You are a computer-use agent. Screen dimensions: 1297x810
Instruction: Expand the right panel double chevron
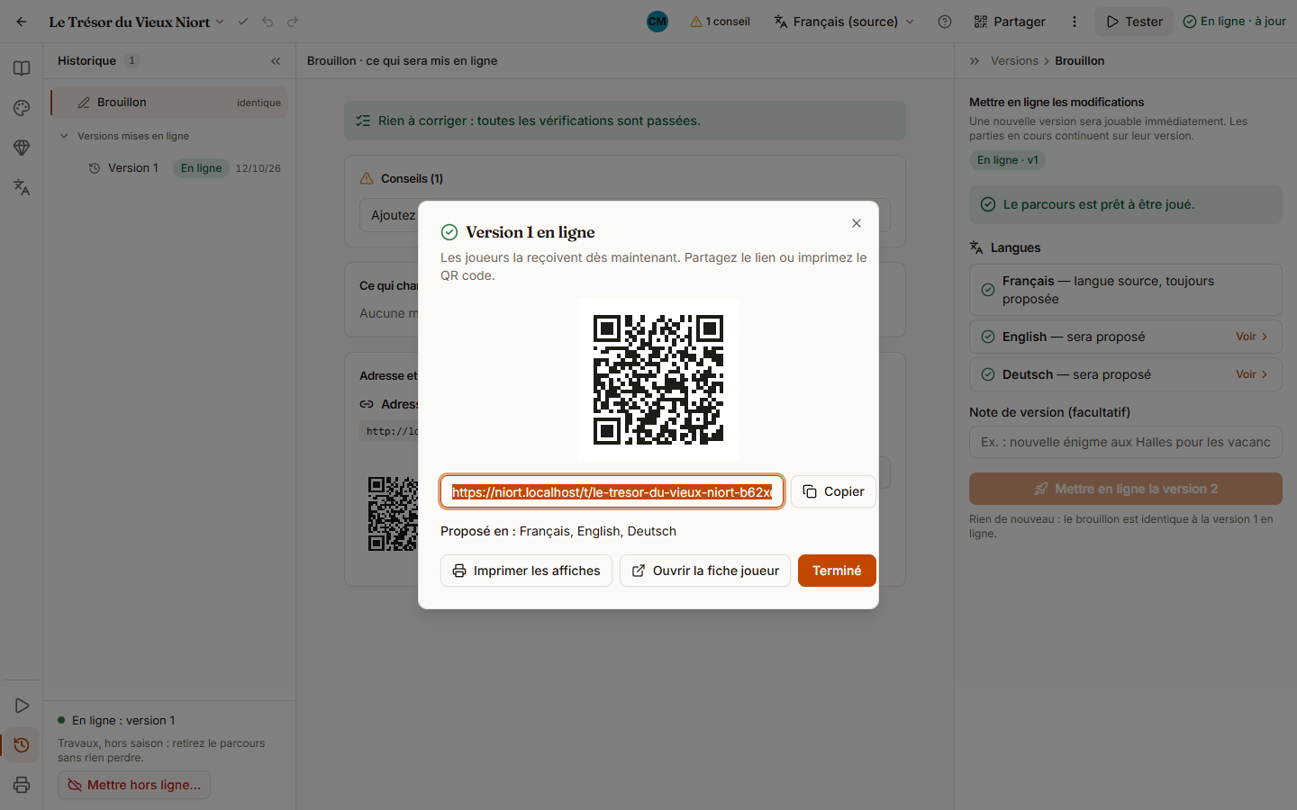[x=975, y=61]
